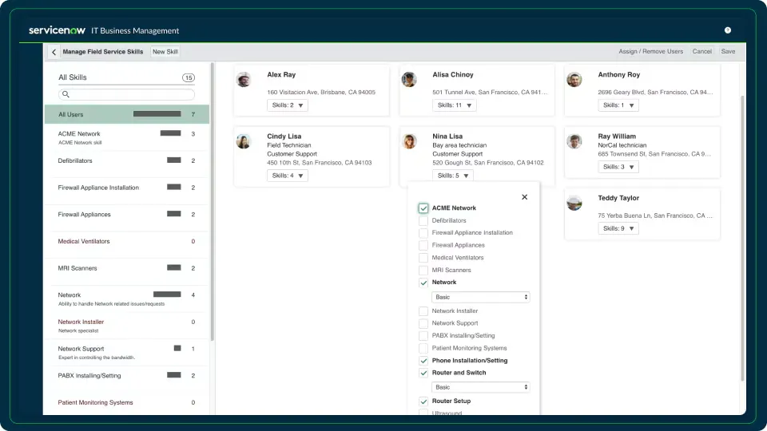The height and width of the screenshot is (431, 767).
Task: Click the skills list vertical scrollbar
Action: point(213,201)
